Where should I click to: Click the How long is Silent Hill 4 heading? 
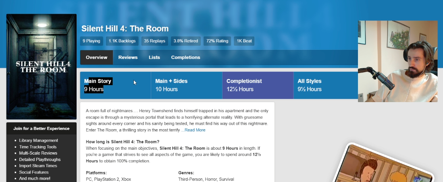coord(123,142)
